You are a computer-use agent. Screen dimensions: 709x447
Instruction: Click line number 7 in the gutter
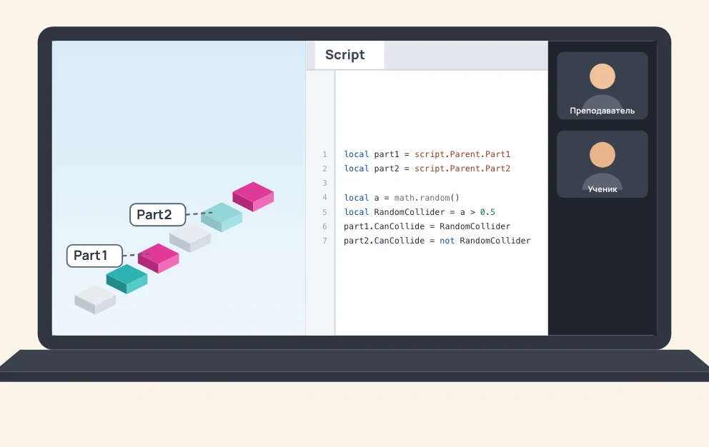click(x=324, y=241)
